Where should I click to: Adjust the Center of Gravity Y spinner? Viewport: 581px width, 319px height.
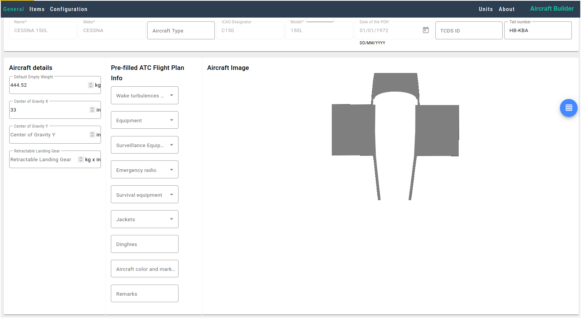pyautogui.click(x=92, y=135)
